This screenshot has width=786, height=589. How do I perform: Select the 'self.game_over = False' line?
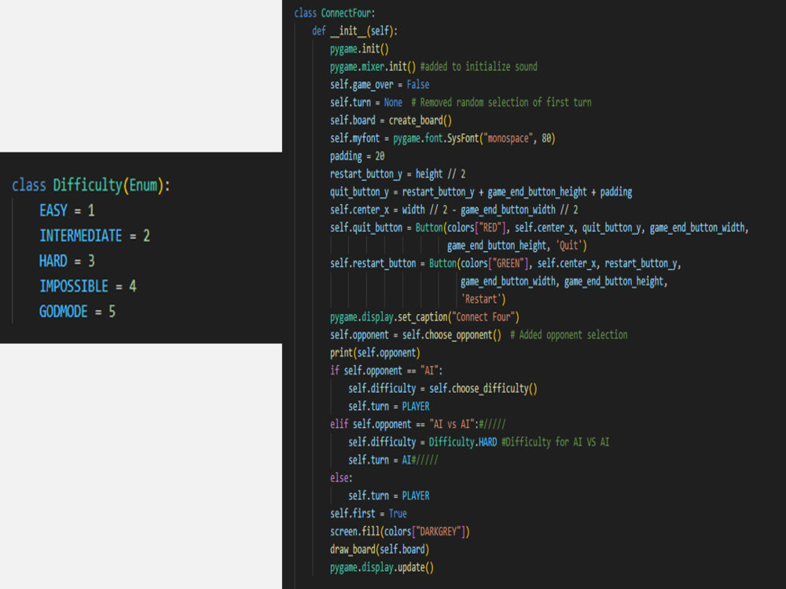click(x=380, y=85)
